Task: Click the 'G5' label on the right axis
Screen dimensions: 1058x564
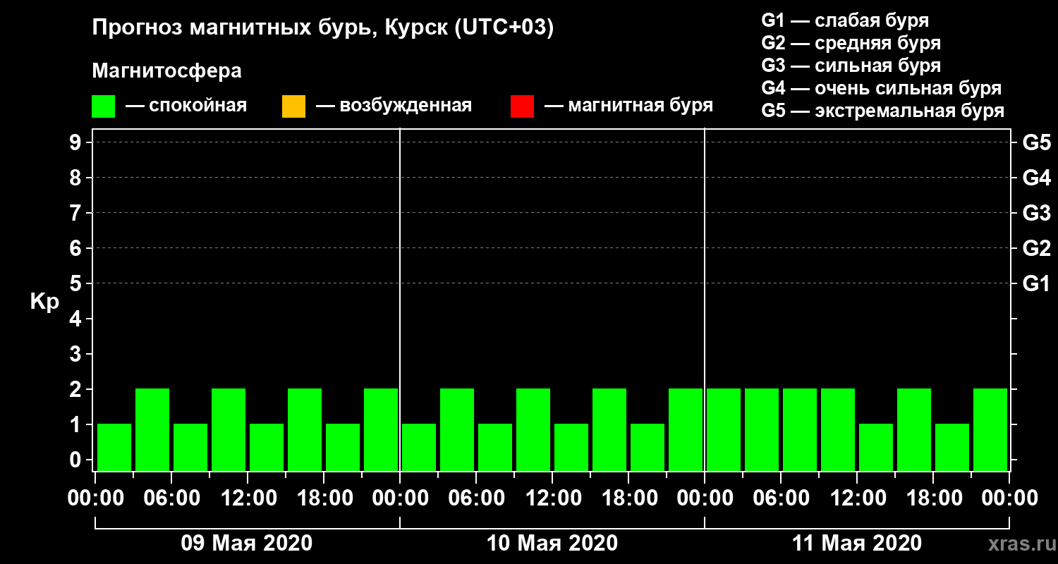Action: pyautogui.click(x=1036, y=142)
